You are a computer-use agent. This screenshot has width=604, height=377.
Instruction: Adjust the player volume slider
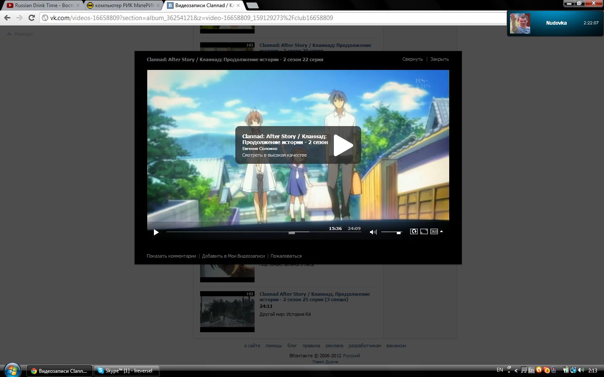[x=391, y=232]
